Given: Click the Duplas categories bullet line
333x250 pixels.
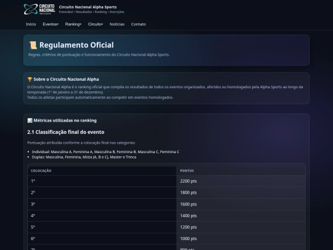Looking at the screenshot, I should click(x=84, y=157).
